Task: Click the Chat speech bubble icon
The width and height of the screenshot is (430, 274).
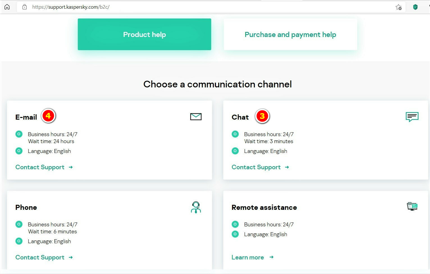Action: click(412, 117)
